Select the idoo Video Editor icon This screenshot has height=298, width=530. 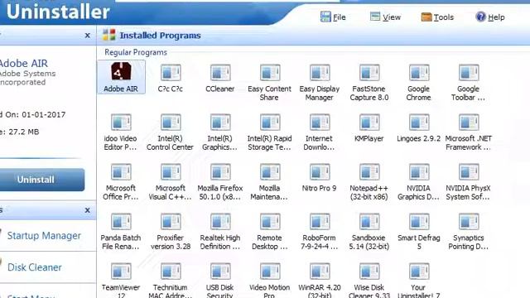pos(121,122)
